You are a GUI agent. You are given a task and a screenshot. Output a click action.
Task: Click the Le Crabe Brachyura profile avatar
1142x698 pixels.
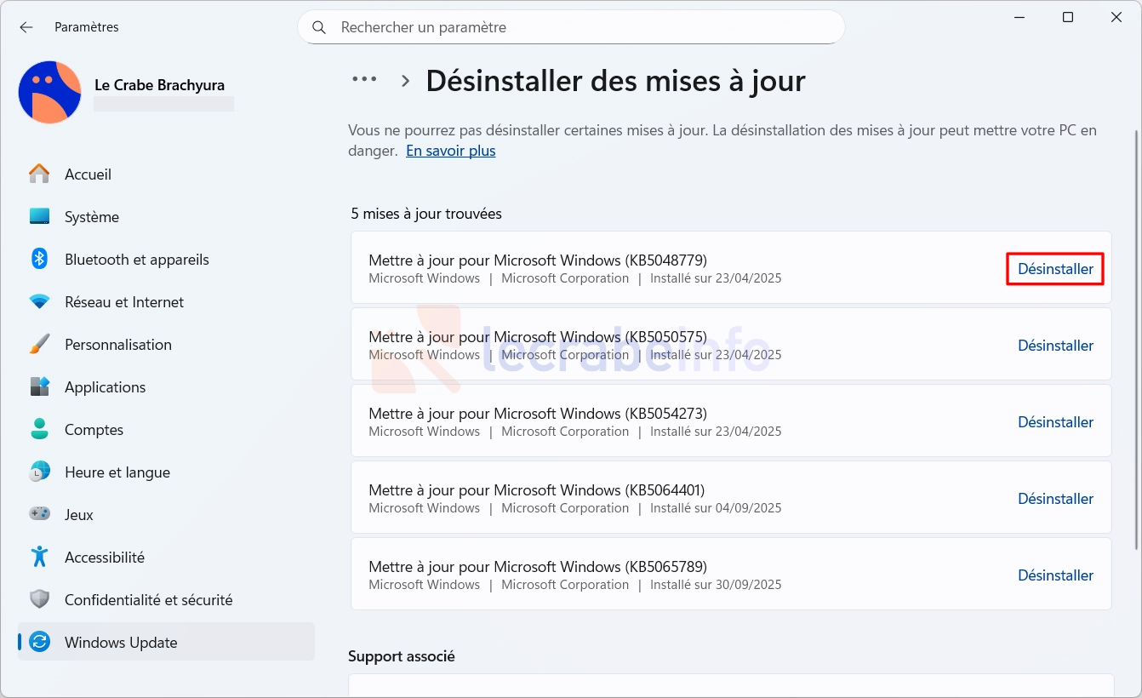50,92
